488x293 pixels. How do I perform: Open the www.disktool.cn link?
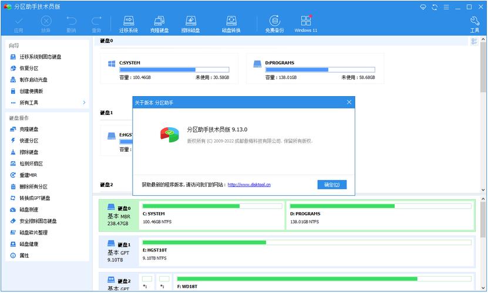point(249,185)
